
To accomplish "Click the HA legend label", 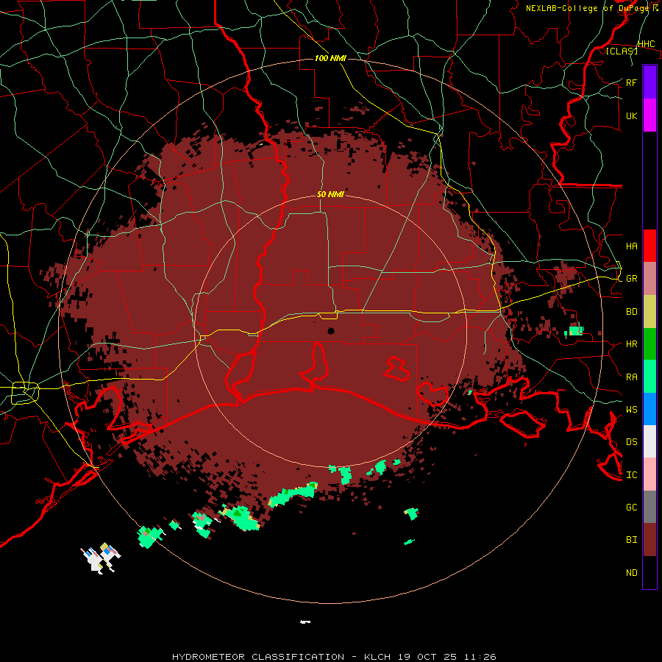I will coord(631,246).
